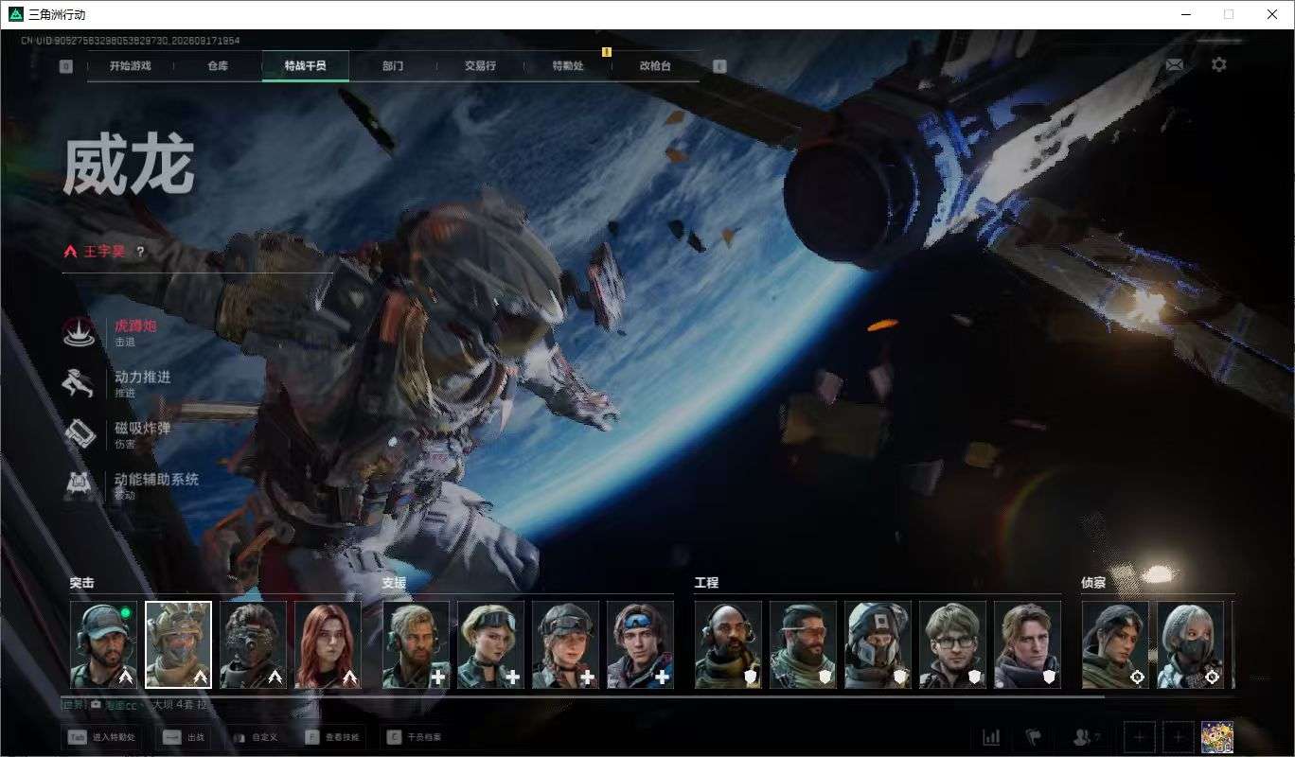Click the 动能辅助系统 skill name
Viewport: 1295px width, 757px height.
157,479
